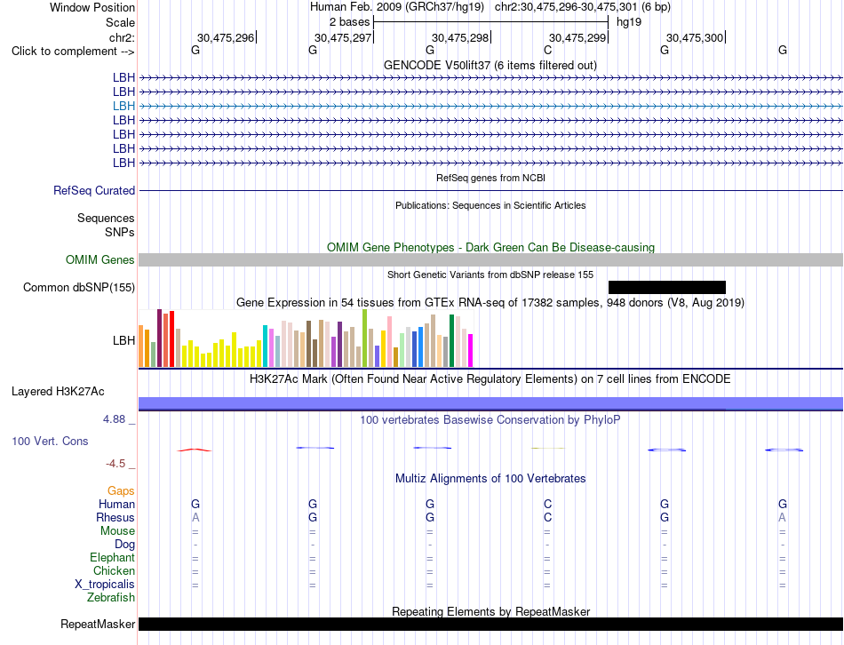844x645 pixels.
Task: Open 'Common dbSNP(155)' track label
Action: point(78,288)
